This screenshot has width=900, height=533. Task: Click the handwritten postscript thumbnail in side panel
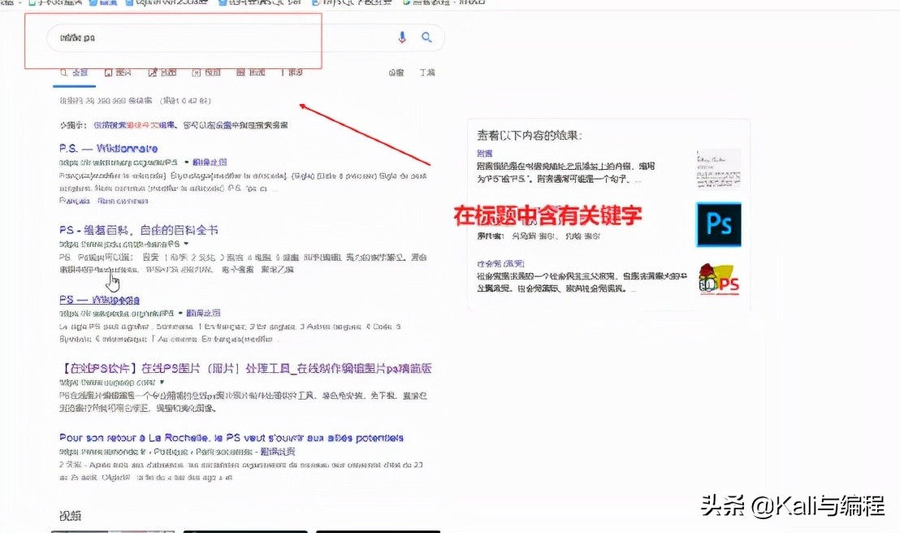[719, 169]
